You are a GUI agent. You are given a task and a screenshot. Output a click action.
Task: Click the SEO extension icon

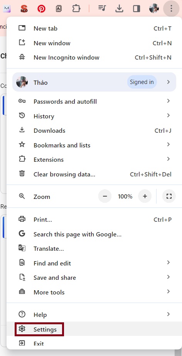[x=24, y=9]
